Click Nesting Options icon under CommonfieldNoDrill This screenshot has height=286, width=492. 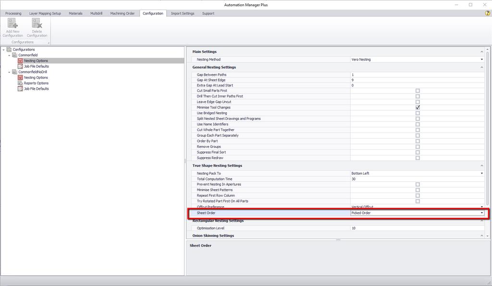tap(20, 78)
